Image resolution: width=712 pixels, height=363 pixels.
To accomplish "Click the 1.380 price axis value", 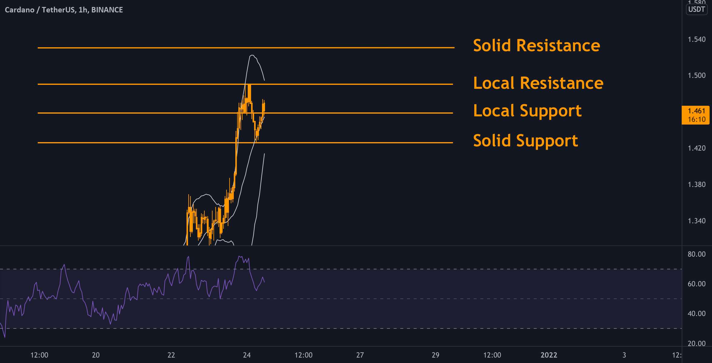I will pos(697,185).
